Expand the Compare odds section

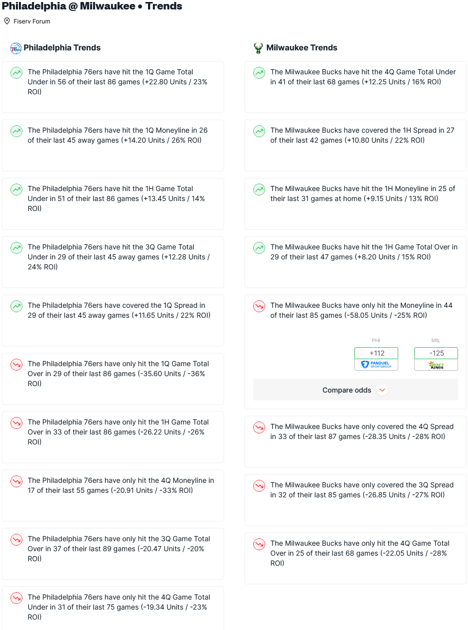(x=355, y=390)
